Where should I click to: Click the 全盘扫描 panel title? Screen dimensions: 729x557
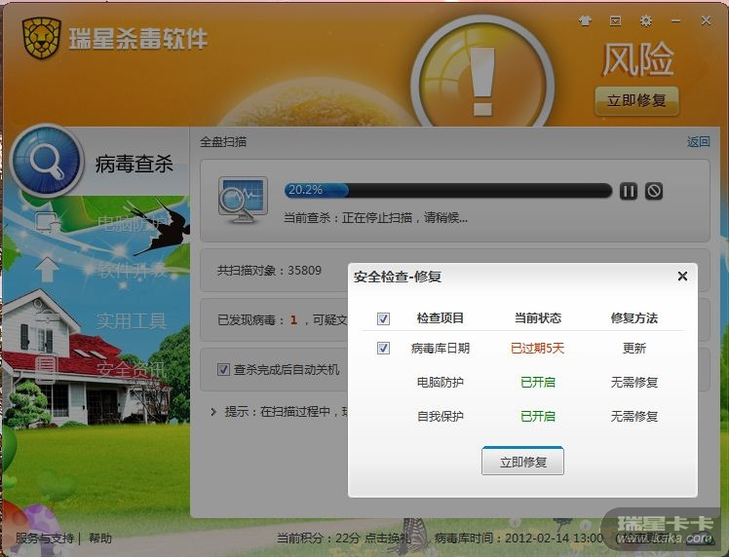(x=223, y=142)
